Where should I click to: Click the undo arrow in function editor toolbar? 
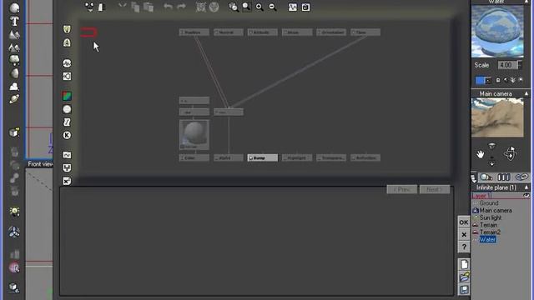pos(168,7)
